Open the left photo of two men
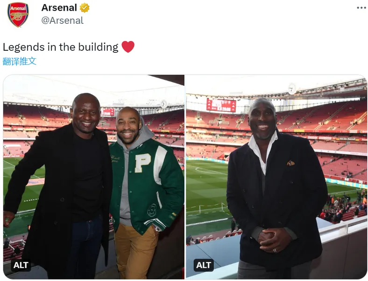The height and width of the screenshot is (281, 368). (94, 177)
